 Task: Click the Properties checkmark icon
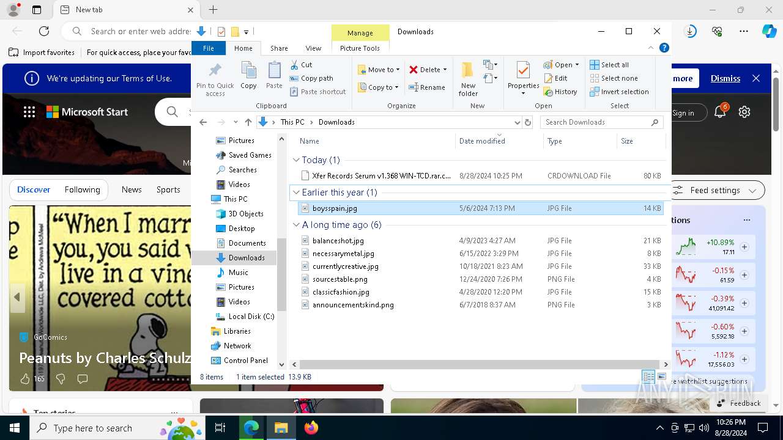[x=523, y=70]
